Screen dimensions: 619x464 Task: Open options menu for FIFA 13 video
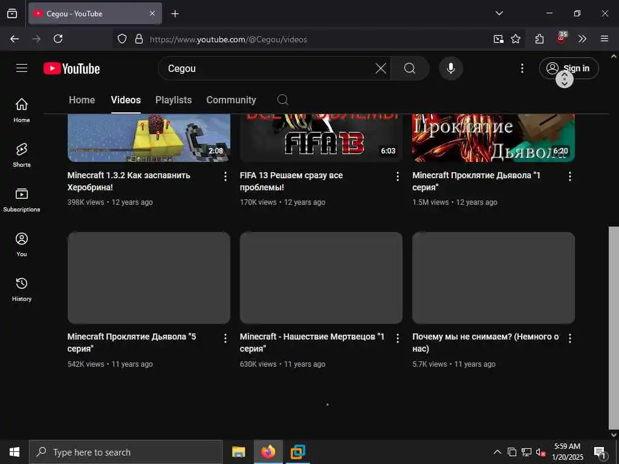(x=398, y=176)
